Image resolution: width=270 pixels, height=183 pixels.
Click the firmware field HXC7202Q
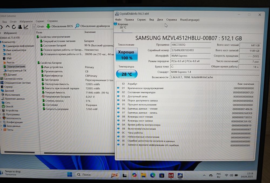tap(191, 45)
